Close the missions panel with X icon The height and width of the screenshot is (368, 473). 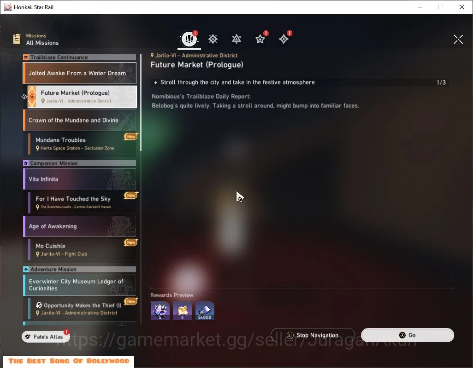pos(458,39)
